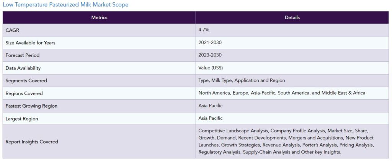Click the 2023-2030 forecast value

coord(210,55)
